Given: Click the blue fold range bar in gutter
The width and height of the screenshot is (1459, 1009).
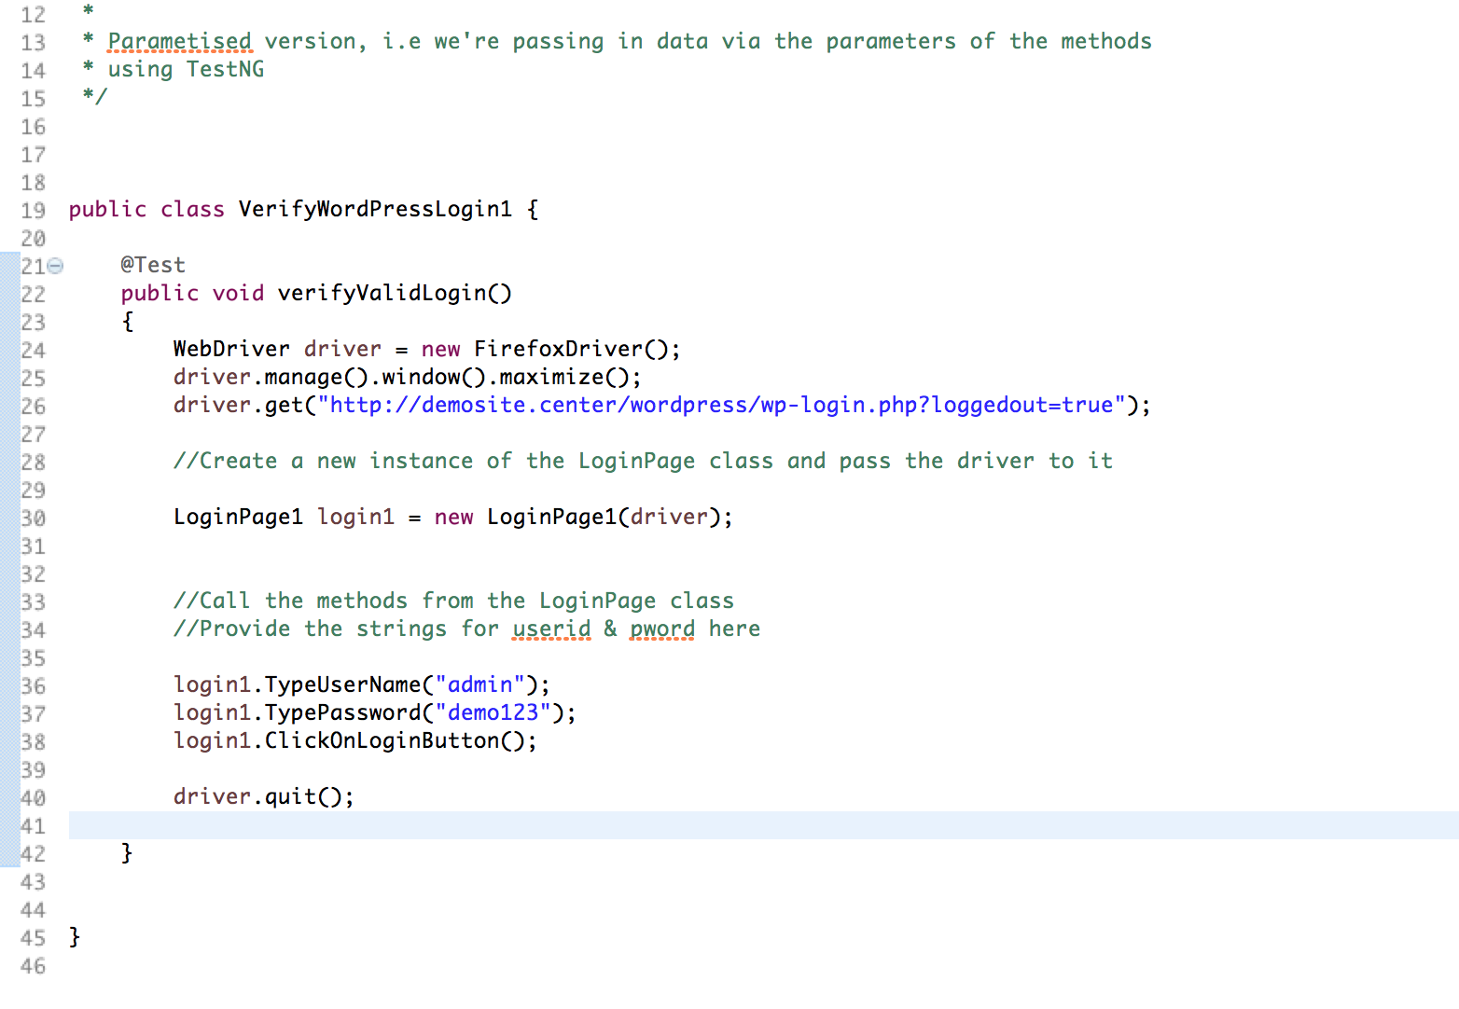Looking at the screenshot, I should pyautogui.click(x=7, y=560).
